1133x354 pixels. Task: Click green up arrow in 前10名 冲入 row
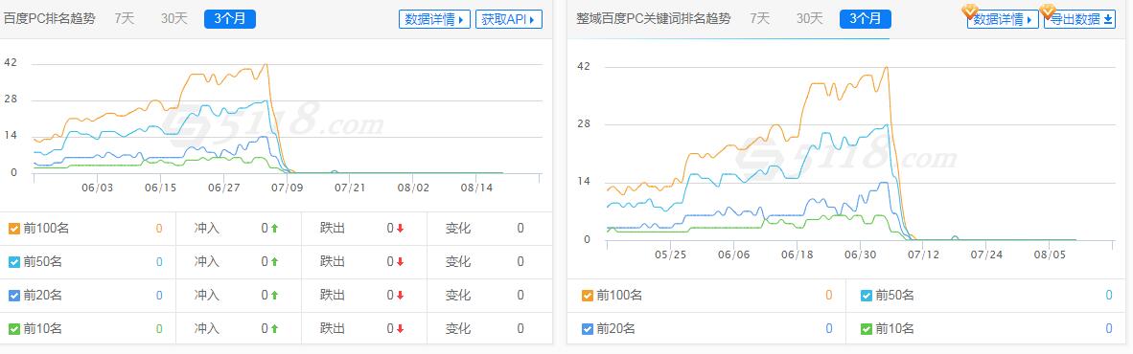[x=274, y=329]
